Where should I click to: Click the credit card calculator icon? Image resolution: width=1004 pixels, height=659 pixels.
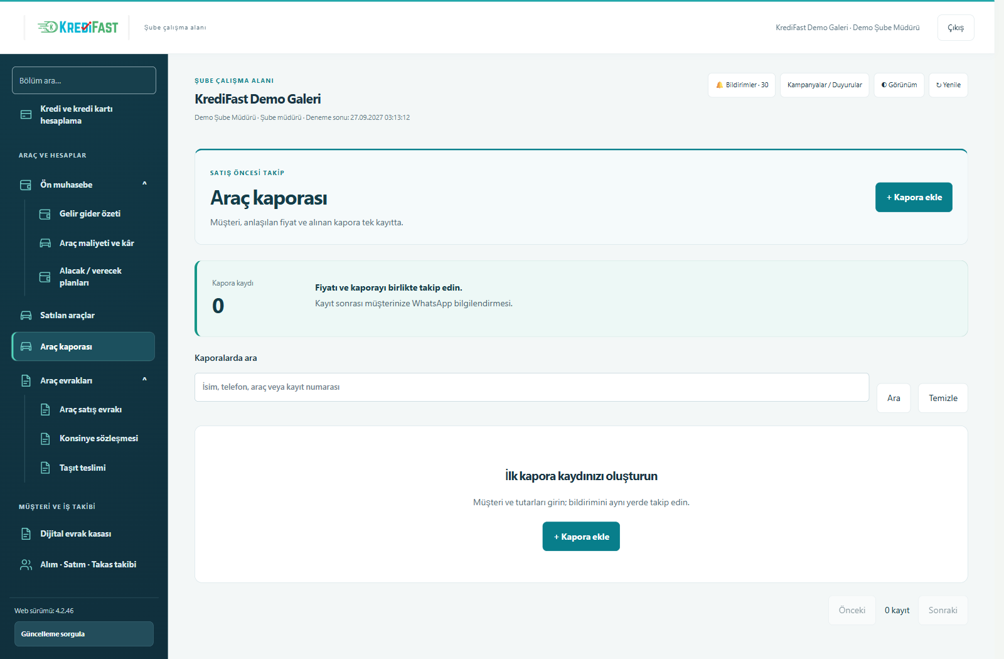tap(26, 115)
